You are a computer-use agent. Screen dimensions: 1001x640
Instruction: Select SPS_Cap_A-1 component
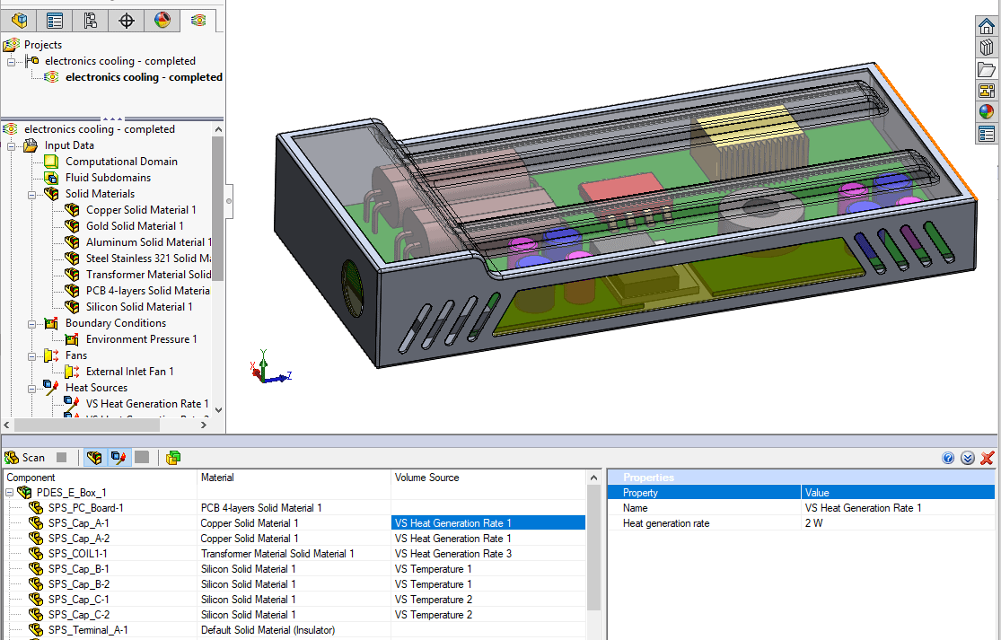(x=78, y=523)
